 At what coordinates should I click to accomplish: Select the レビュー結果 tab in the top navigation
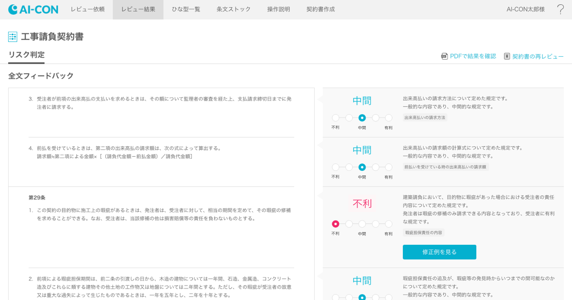coord(138,10)
